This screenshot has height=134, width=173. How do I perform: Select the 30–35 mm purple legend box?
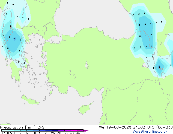[61, 130]
